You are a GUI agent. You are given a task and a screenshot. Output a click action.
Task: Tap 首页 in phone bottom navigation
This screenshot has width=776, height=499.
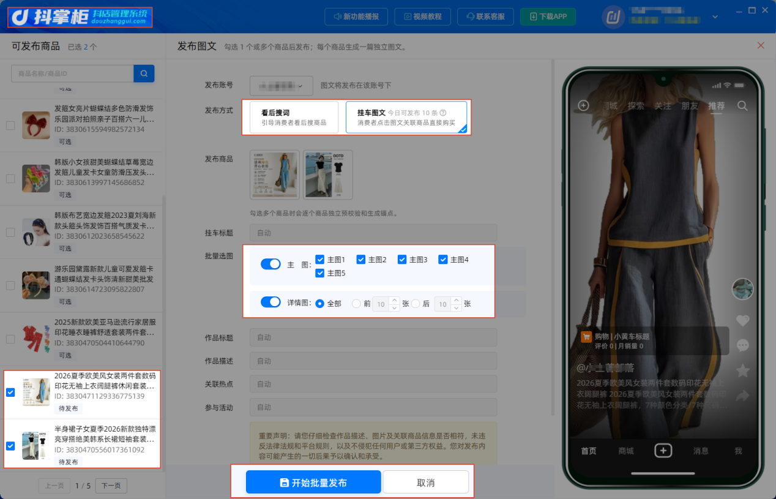coord(589,451)
